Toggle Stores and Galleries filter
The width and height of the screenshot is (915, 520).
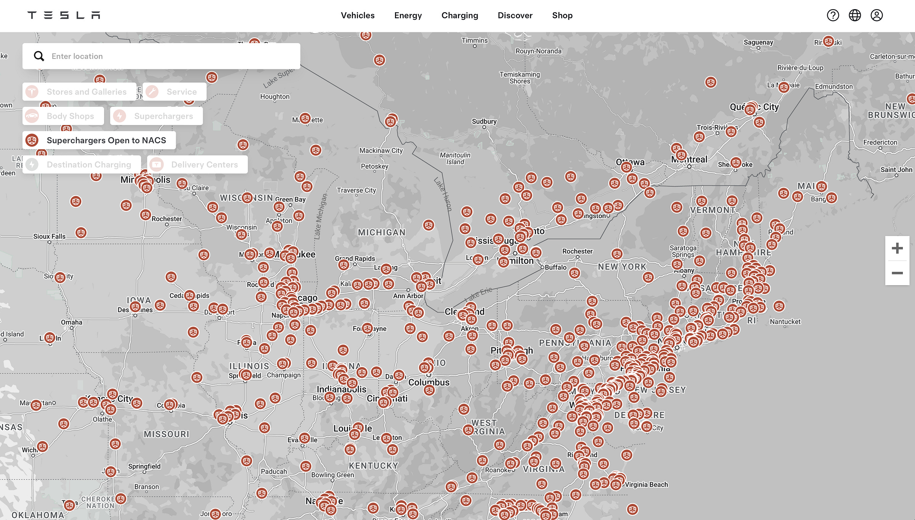(79, 92)
